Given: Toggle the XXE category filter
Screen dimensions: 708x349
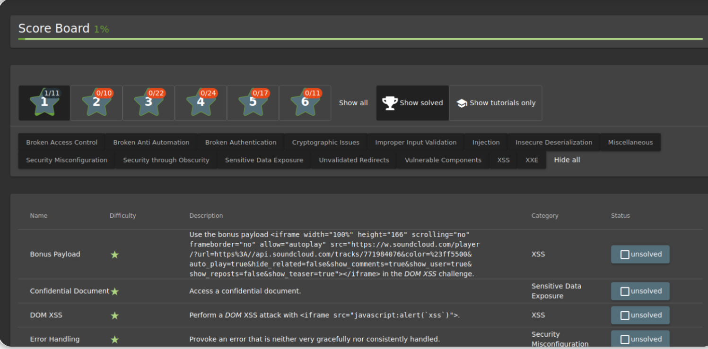Looking at the screenshot, I should click(532, 160).
